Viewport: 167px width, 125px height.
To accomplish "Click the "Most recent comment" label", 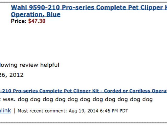I will pos(42,111).
